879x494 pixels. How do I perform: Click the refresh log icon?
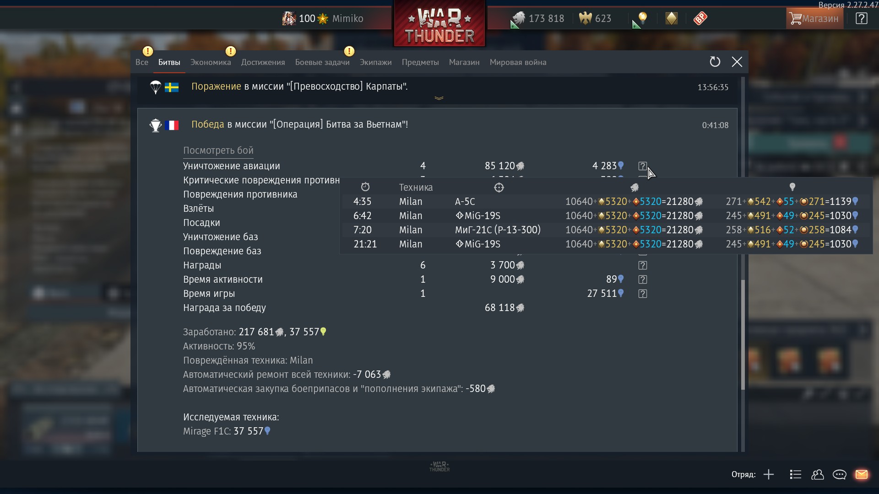click(x=715, y=62)
